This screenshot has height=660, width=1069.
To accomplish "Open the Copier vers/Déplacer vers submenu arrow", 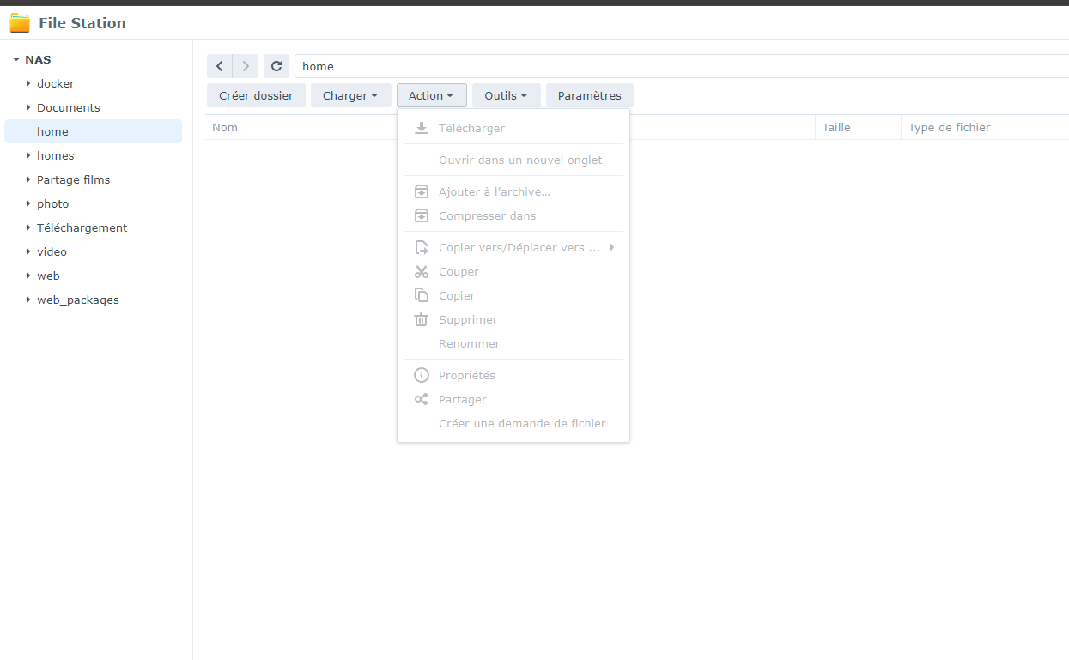I will coord(612,247).
